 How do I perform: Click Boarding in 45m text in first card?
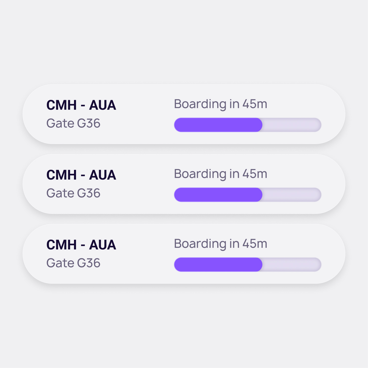[x=220, y=104]
